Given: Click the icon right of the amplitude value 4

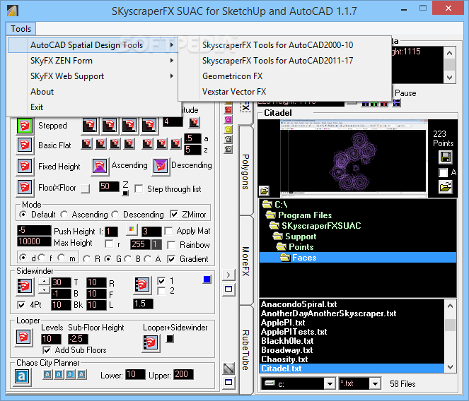Looking at the screenshot, I should pyautogui.click(x=194, y=122).
